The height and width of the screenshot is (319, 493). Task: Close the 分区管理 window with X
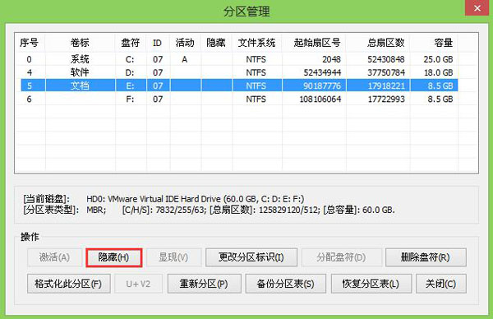[477, 8]
